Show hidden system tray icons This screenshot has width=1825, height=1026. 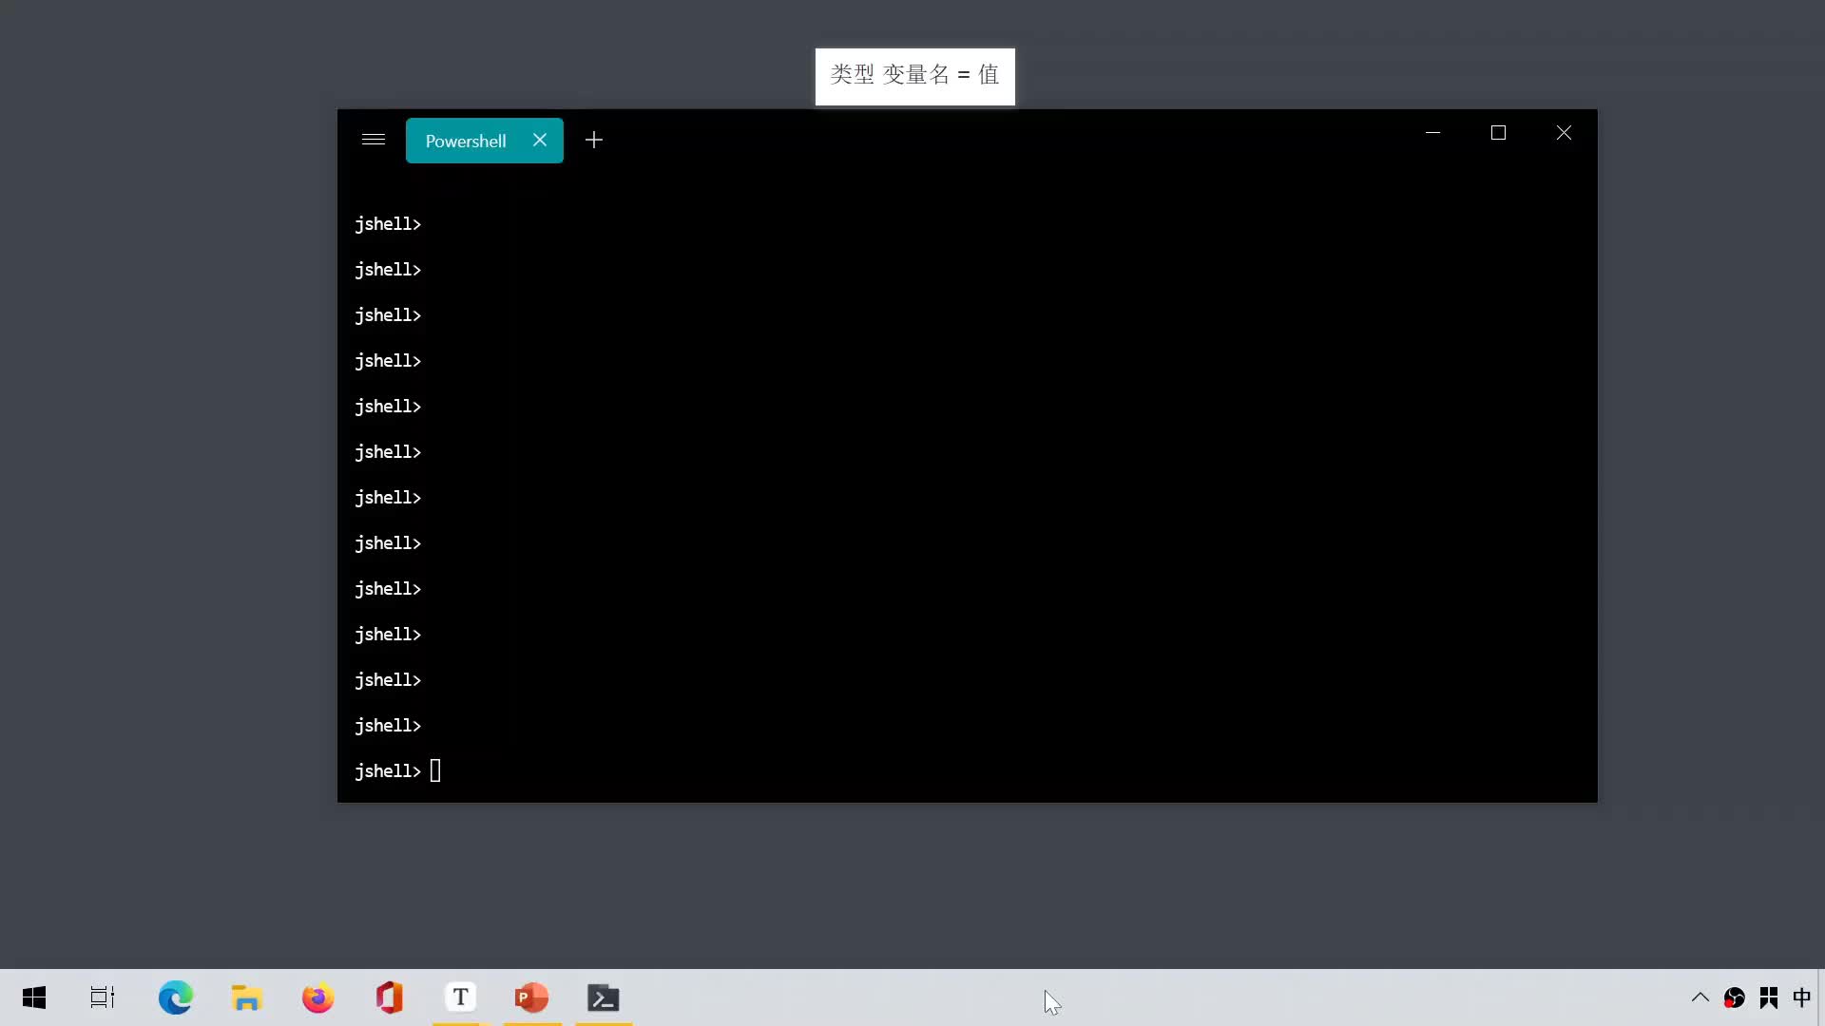pyautogui.click(x=1700, y=997)
